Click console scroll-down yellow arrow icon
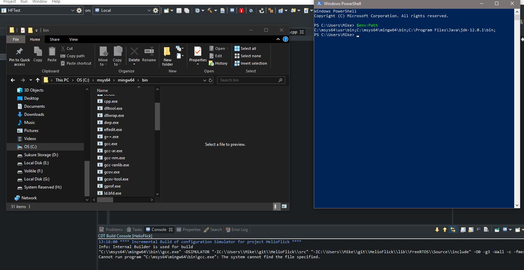Screen dimensions: 524x270 [437, 230]
